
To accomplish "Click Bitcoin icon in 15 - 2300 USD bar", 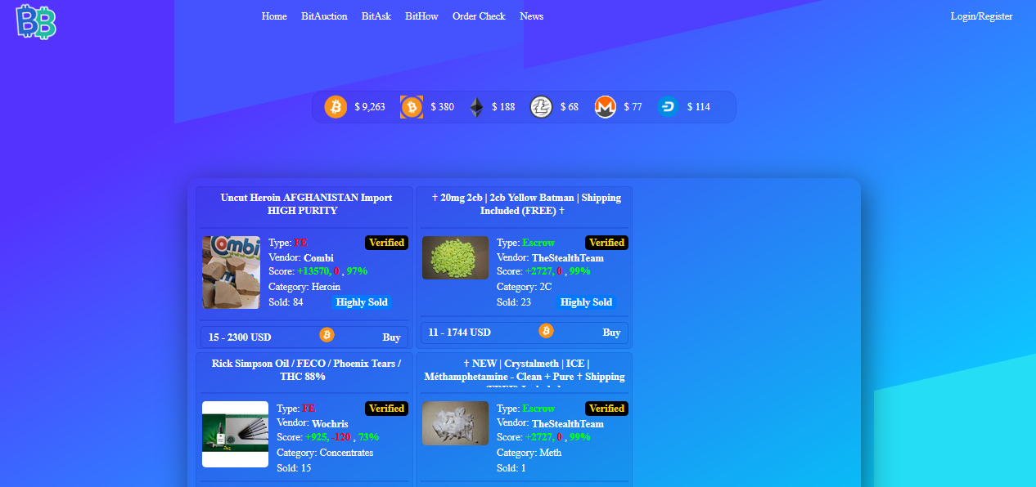I will point(327,335).
